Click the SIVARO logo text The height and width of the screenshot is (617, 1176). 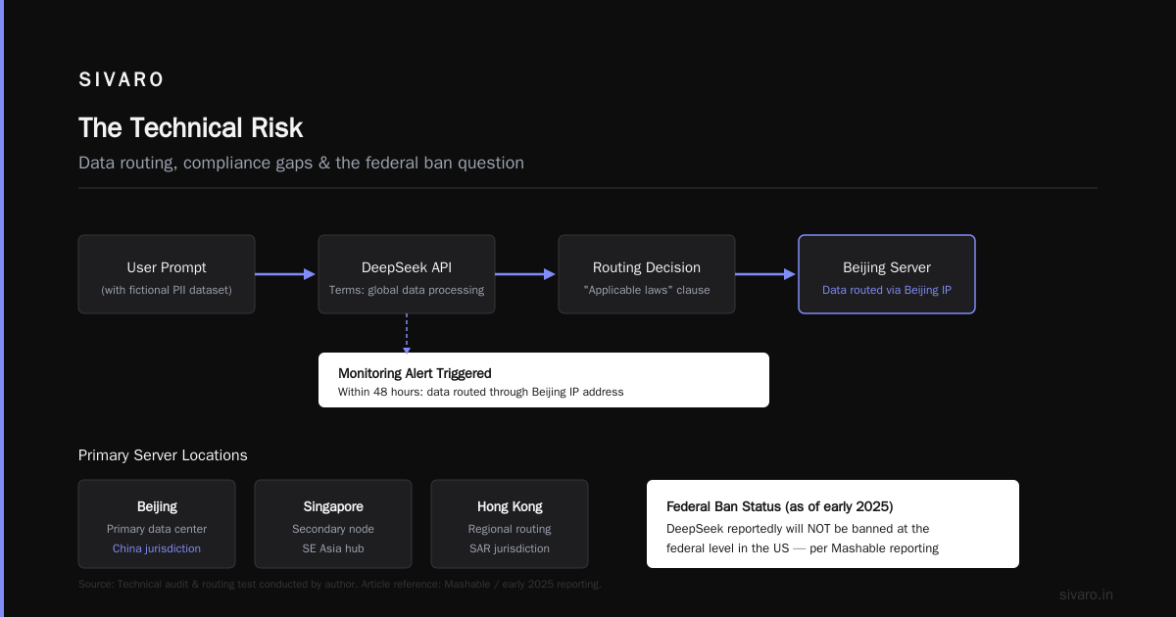pos(122,80)
